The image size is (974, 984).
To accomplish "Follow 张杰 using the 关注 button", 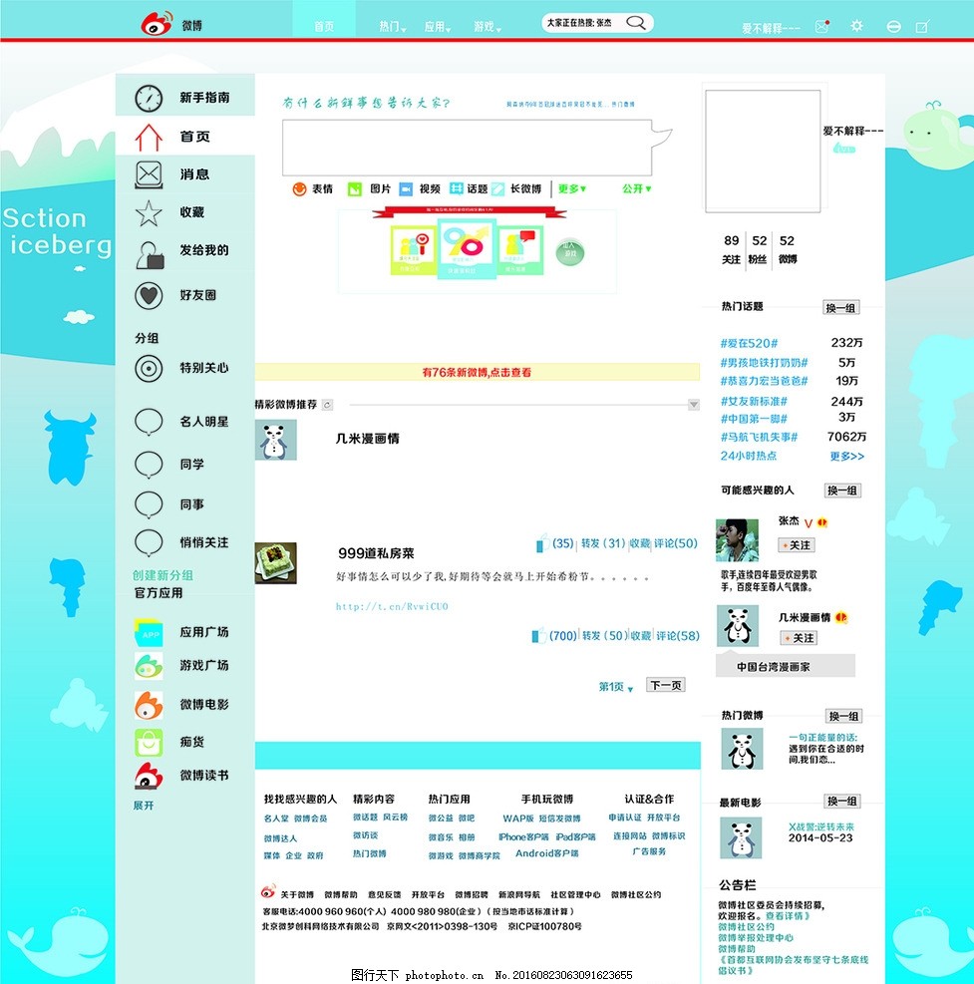I will [797, 545].
